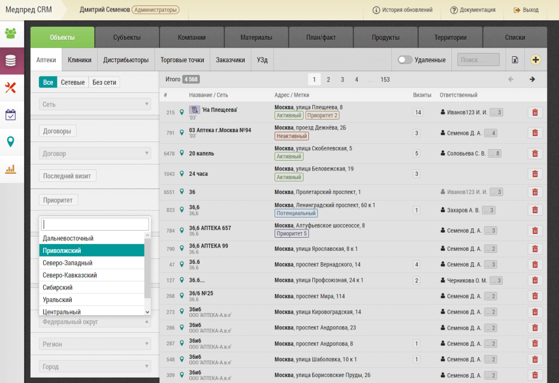Delete the '36,6 АПТЕКА 657' row
This screenshot has height=383, width=559.
pos(535,231)
